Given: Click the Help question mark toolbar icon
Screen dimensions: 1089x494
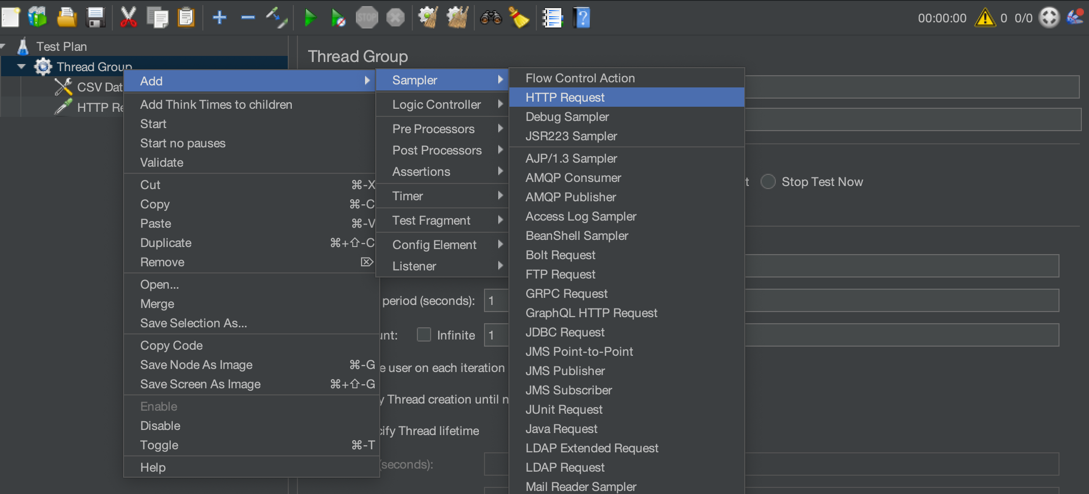Looking at the screenshot, I should tap(582, 18).
